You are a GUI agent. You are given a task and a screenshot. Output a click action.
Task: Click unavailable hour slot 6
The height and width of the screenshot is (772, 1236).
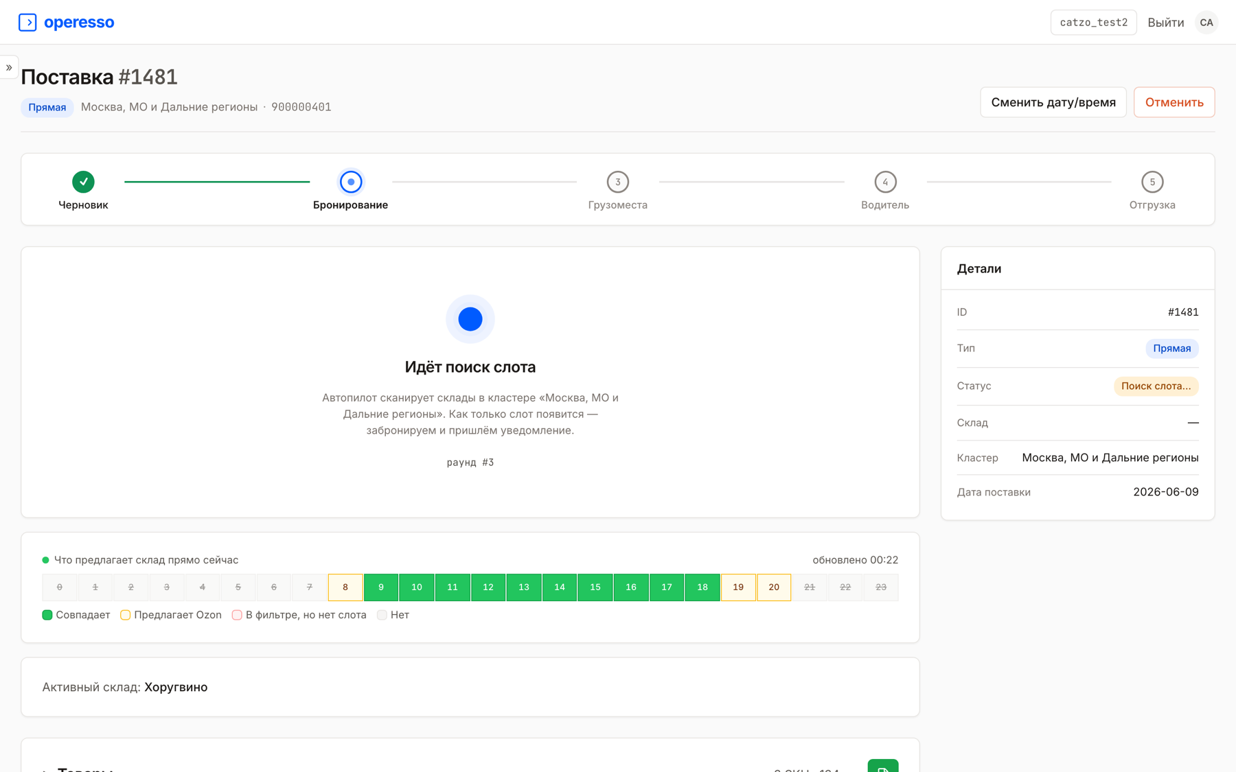[x=274, y=587]
